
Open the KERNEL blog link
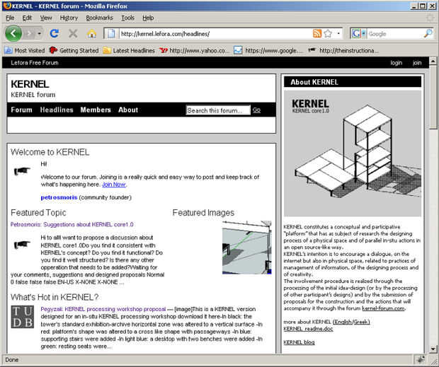(299, 342)
